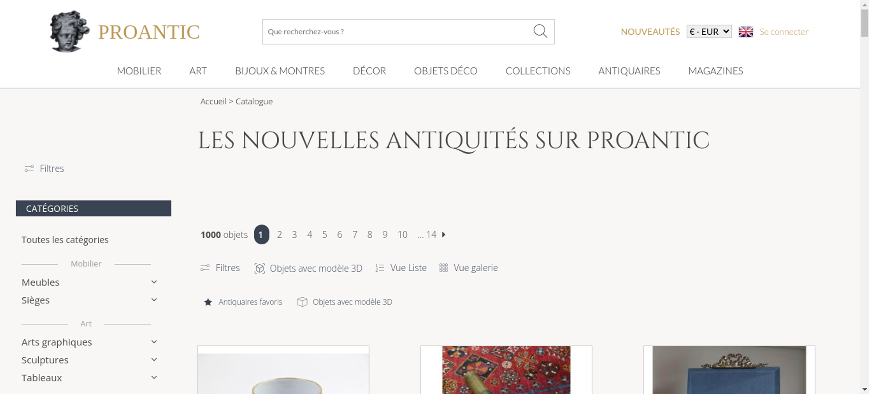Toggle Objets avec modèle 3D in toolbar row
This screenshot has height=394, width=869.
pyautogui.click(x=308, y=268)
